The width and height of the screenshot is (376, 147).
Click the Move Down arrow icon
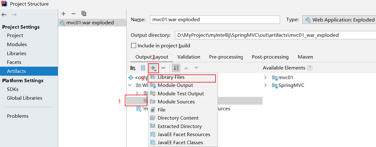coord(196,68)
